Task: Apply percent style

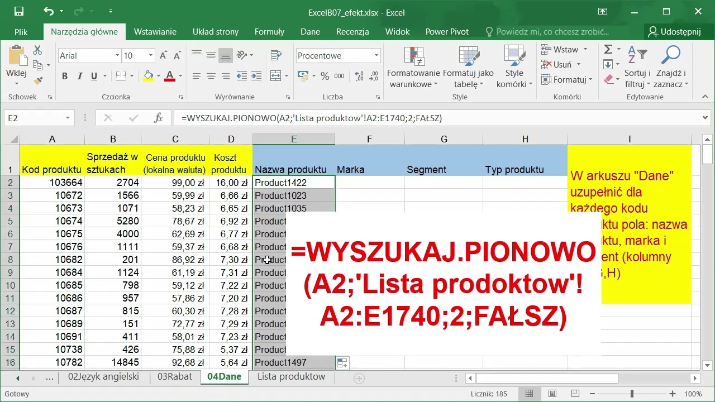Action: [325, 76]
